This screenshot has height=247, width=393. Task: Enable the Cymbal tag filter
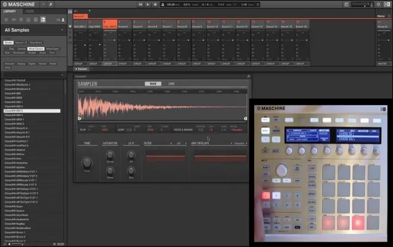[21, 49]
